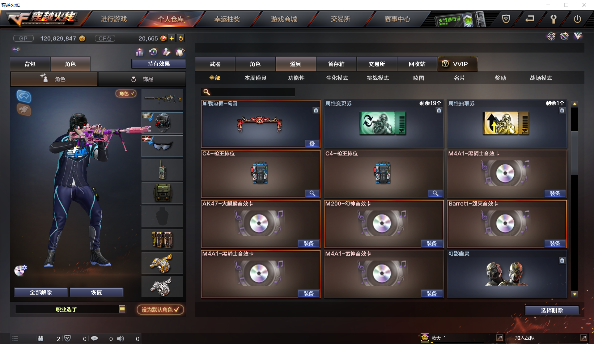Toggle equipped helmet slot with blue checkmark
Image resolution: width=594 pixels, height=344 pixels.
point(162,123)
